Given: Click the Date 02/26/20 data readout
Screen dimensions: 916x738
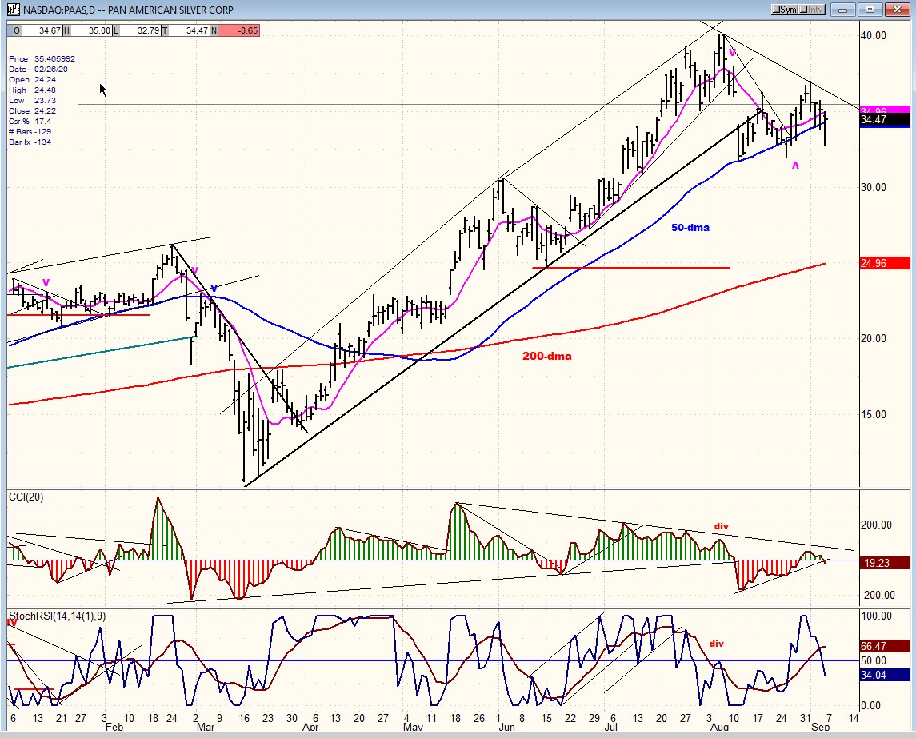Looking at the screenshot, I should [x=38, y=70].
